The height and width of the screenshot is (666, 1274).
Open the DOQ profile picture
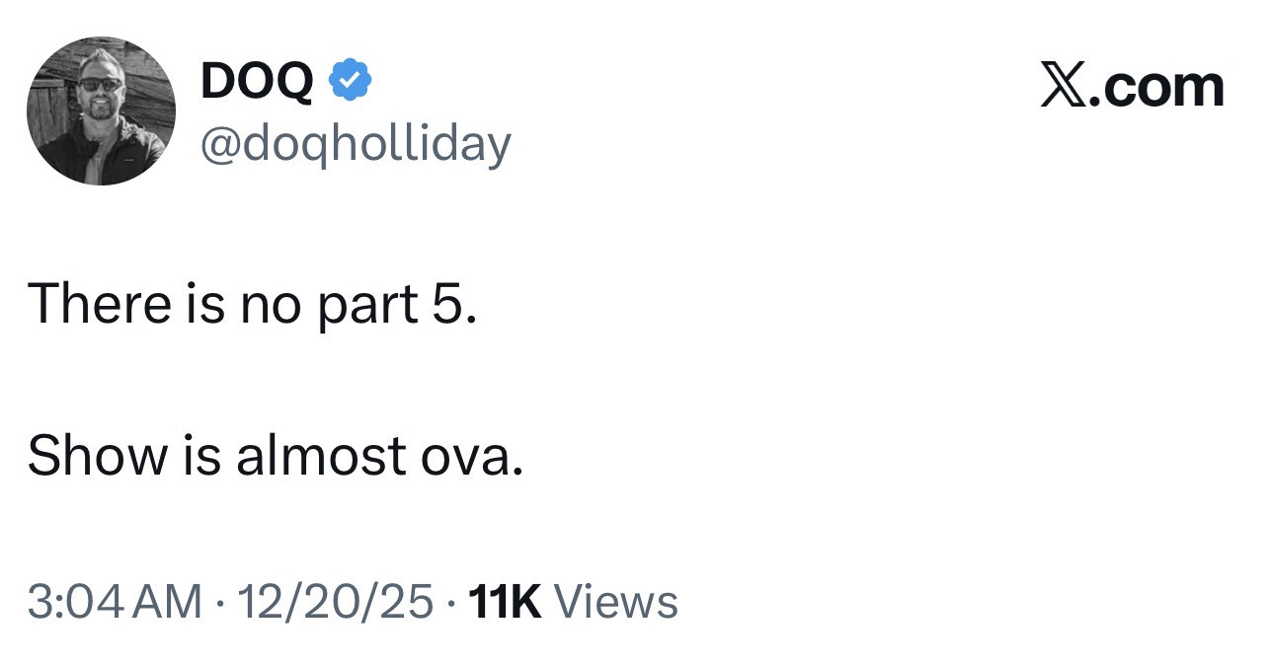(101, 111)
